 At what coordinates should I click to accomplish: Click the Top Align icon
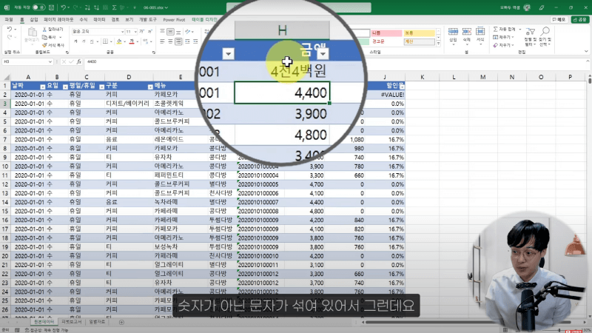[x=162, y=32]
